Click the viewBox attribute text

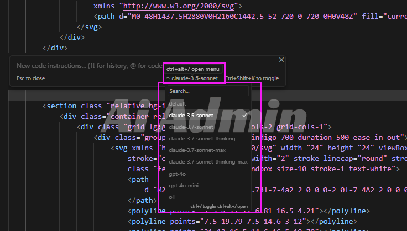click(x=393, y=148)
